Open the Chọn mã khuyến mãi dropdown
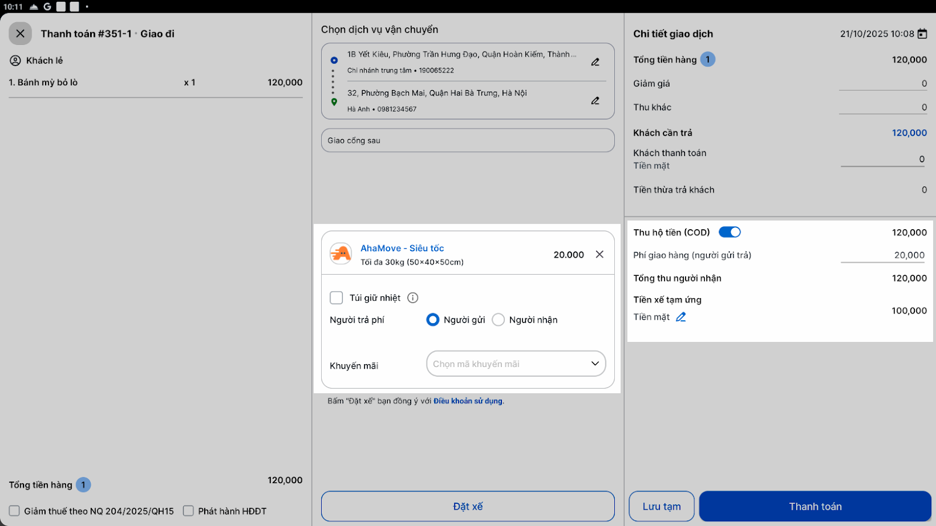Viewport: 936px width, 526px height. 516,364
